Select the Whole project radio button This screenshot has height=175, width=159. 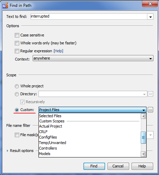coord(17,86)
